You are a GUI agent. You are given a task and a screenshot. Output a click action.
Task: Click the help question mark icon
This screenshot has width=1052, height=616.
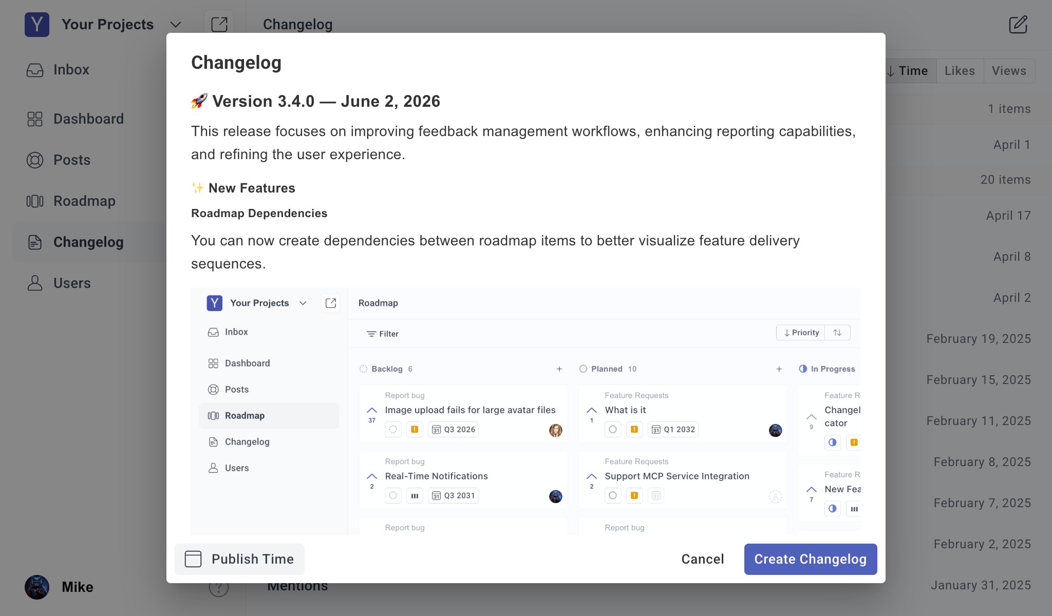219,588
